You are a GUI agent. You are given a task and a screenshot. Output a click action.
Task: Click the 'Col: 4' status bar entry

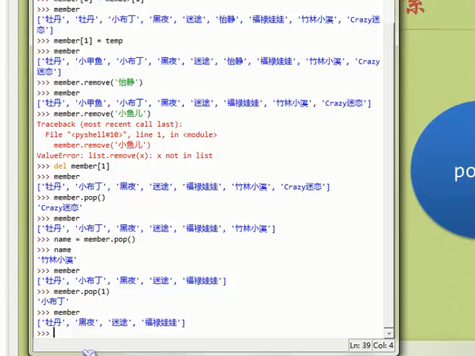pyautogui.click(x=383, y=346)
